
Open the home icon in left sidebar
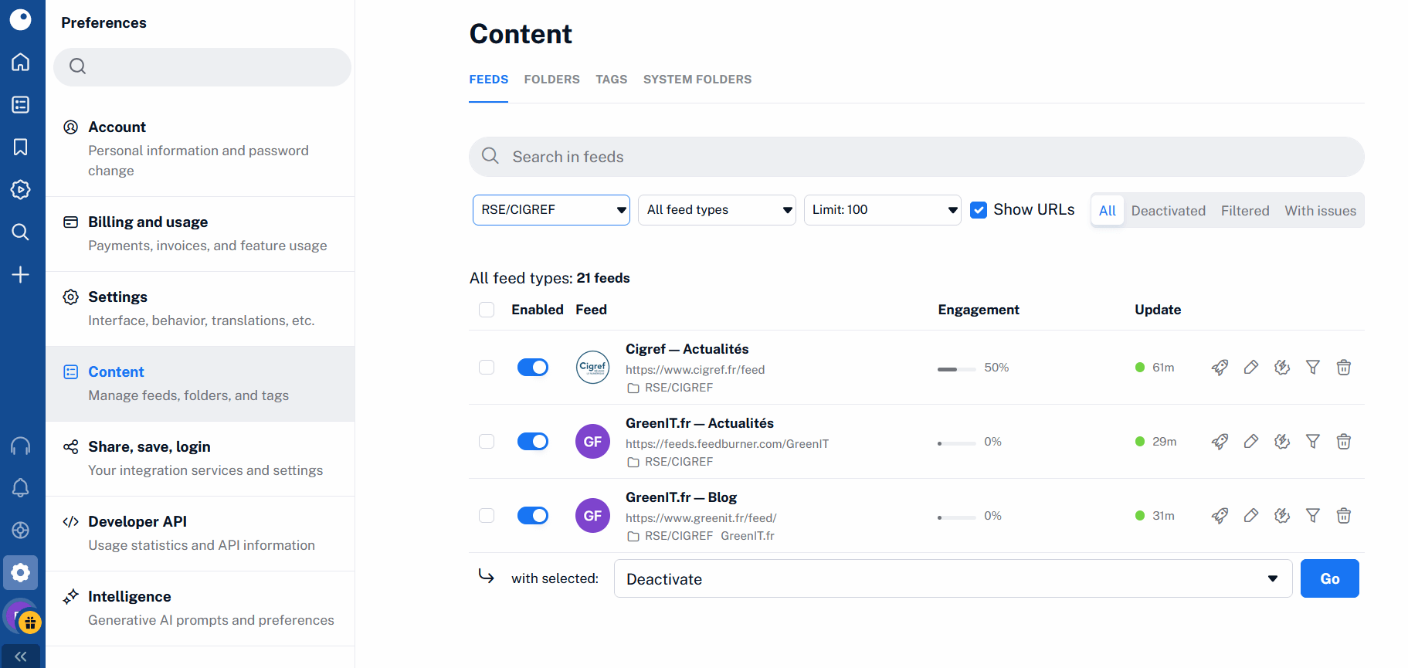pos(21,62)
